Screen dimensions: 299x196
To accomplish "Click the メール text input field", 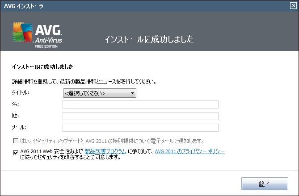I will (x=140, y=128).
